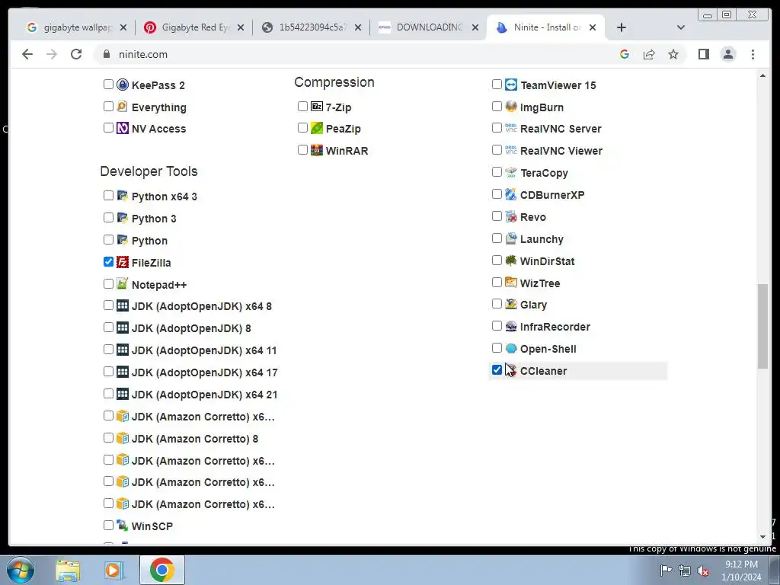Open the Chrome three-dot menu
This screenshot has width=780, height=585.
(753, 54)
